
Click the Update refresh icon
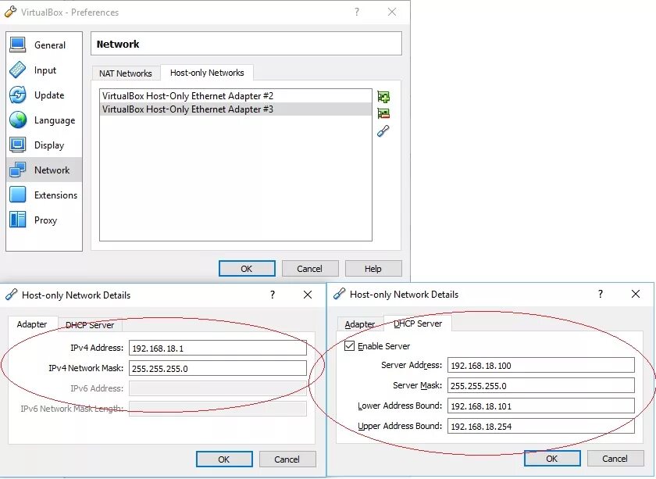pos(17,95)
